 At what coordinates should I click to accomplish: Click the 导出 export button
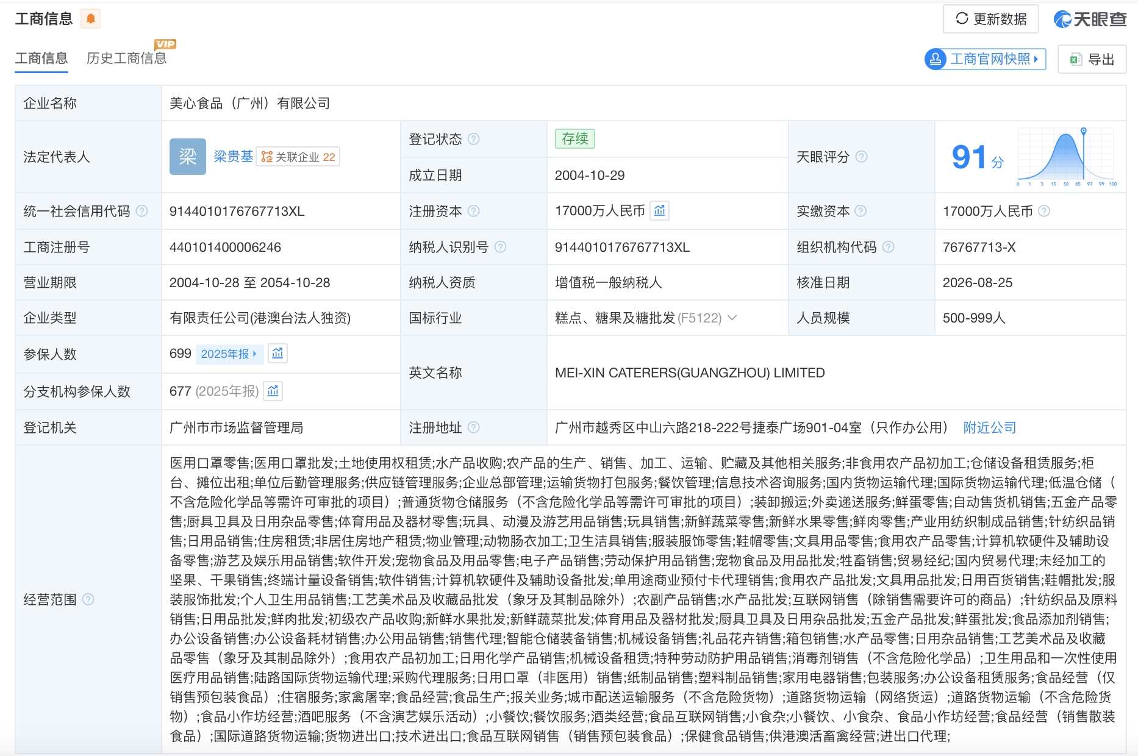coord(1092,59)
